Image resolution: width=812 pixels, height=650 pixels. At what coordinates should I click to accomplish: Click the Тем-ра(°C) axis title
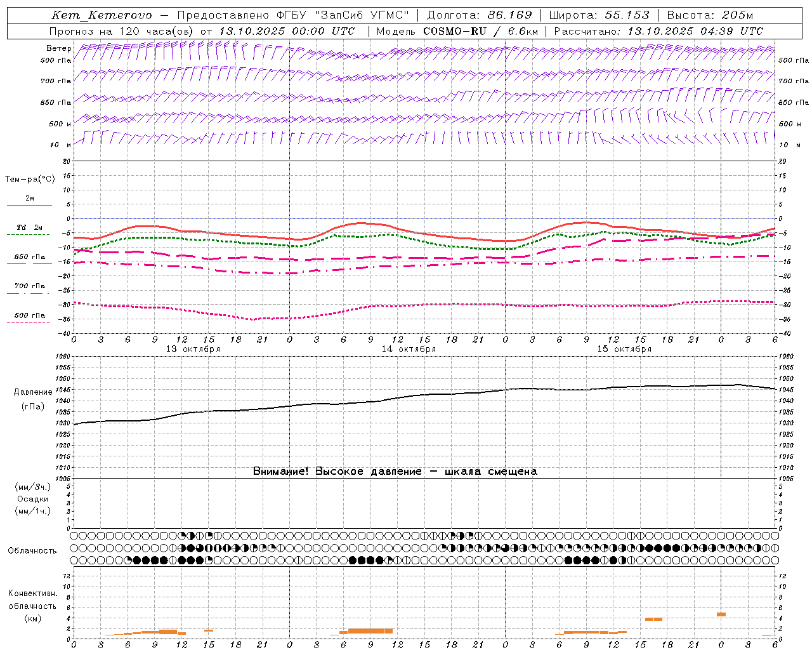click(30, 180)
